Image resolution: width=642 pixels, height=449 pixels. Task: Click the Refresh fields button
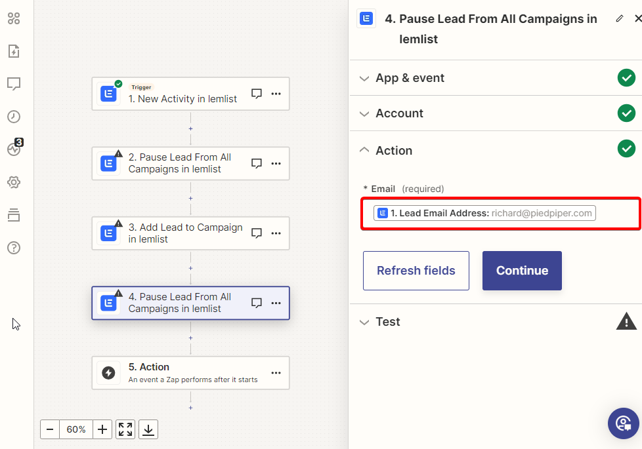point(416,271)
